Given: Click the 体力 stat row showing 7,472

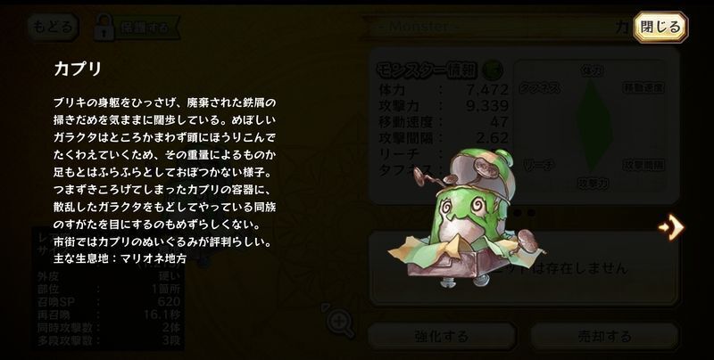Looking at the screenshot, I should coord(443,90).
